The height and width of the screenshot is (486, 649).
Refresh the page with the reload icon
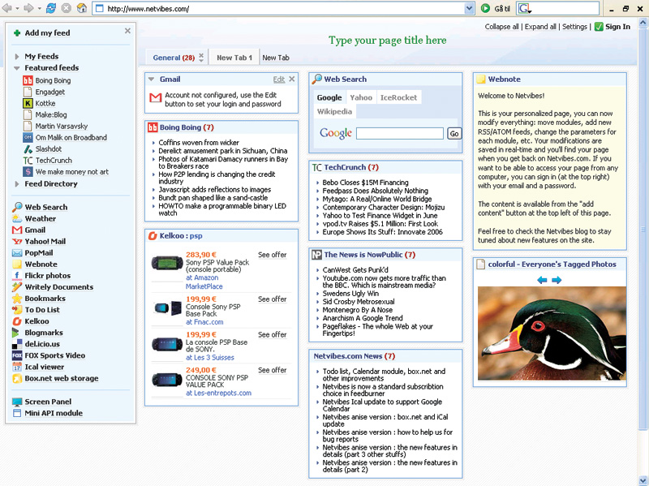tap(51, 9)
